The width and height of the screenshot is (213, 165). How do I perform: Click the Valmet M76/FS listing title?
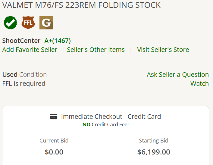tap(82, 5)
